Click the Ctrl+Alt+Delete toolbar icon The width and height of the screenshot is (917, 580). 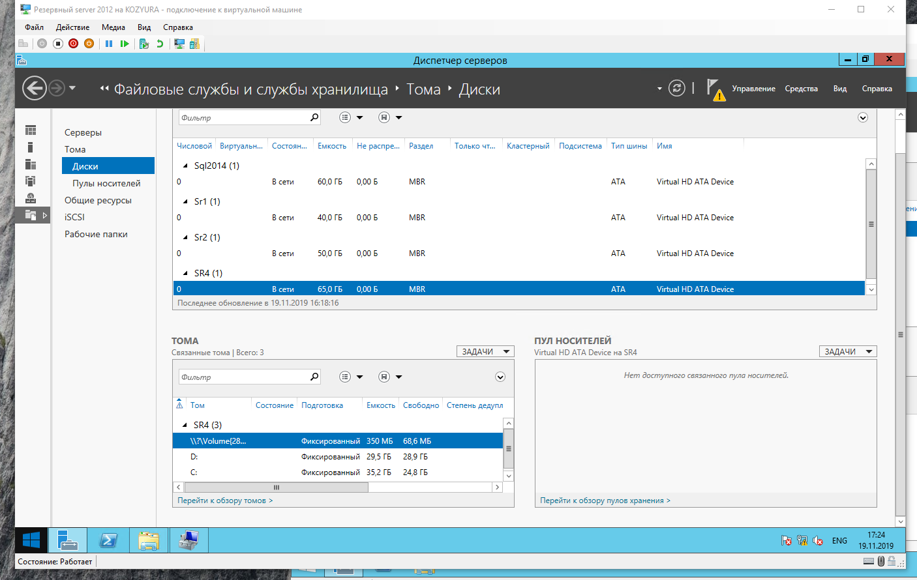[23, 44]
